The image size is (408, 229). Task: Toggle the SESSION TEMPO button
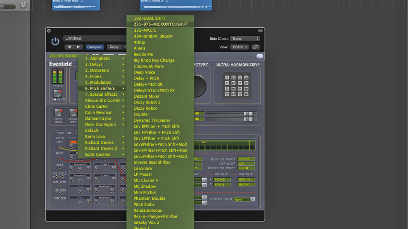point(73,113)
